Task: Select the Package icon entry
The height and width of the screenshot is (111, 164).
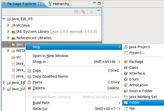Action: (x=136, y=62)
